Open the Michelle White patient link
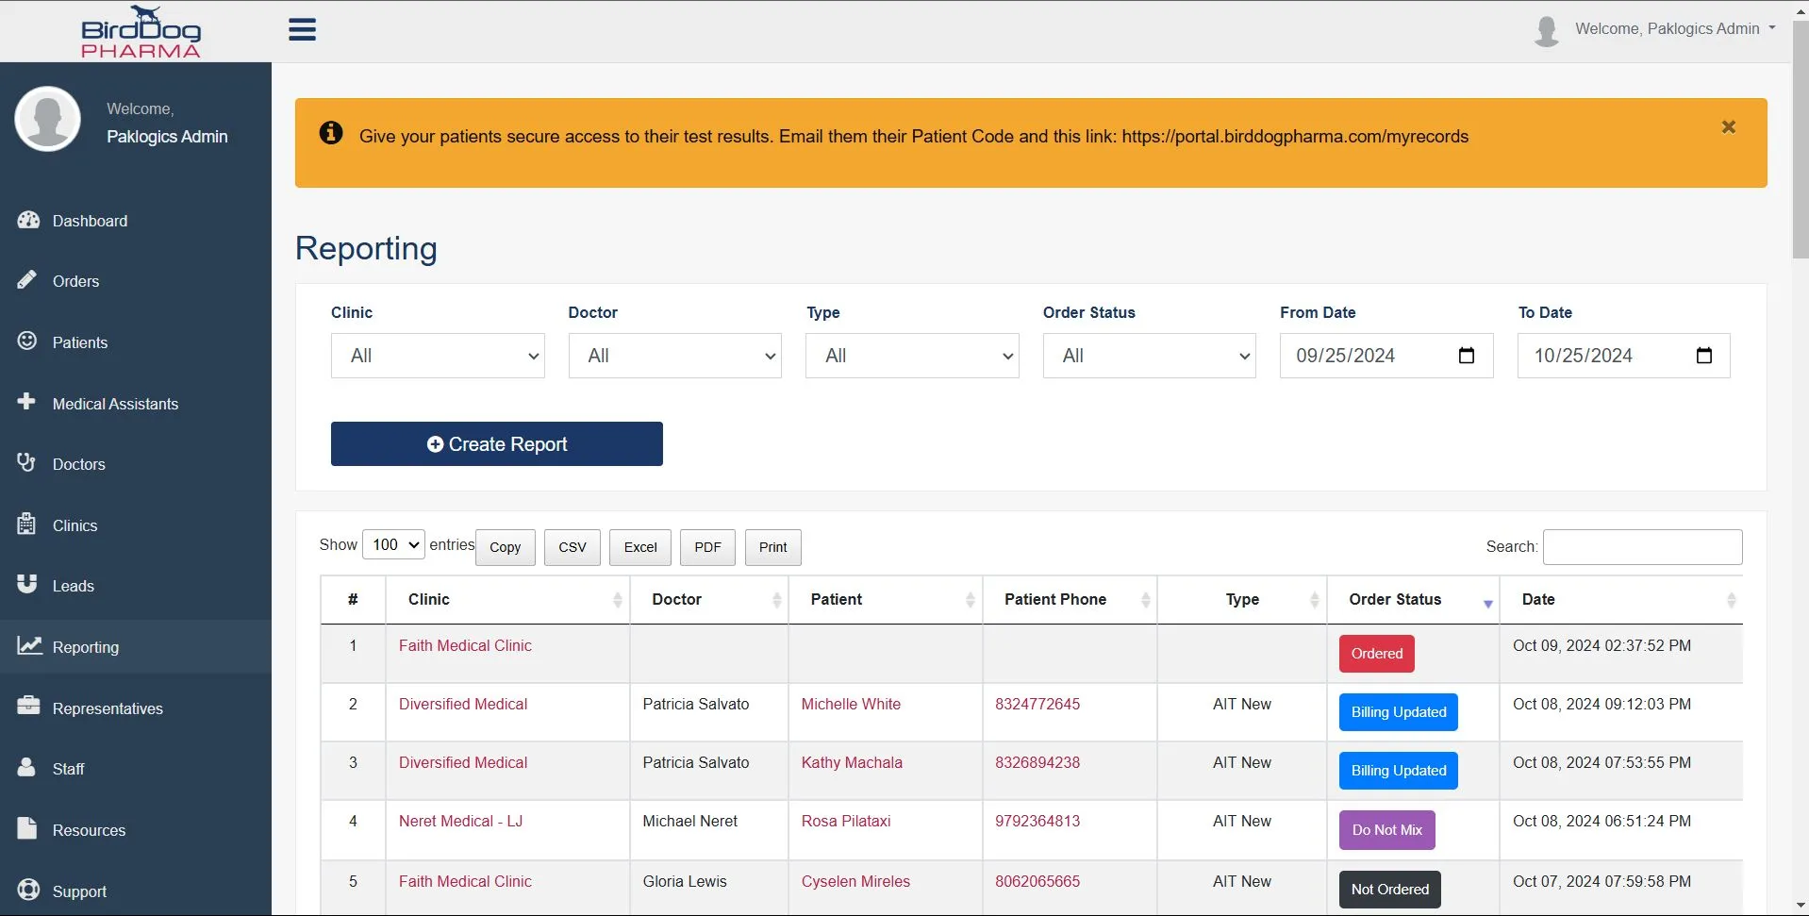This screenshot has width=1809, height=916. [x=850, y=704]
